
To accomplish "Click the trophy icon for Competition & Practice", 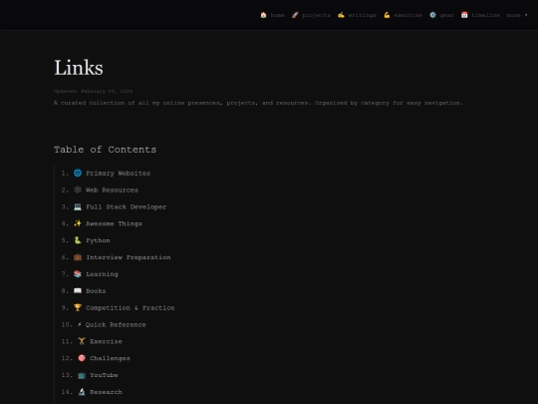I will click(x=78, y=307).
